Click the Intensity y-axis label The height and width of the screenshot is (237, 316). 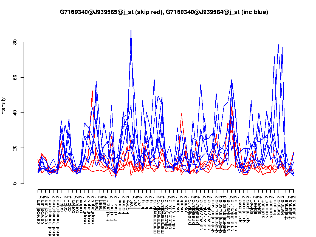click(x=4, y=106)
